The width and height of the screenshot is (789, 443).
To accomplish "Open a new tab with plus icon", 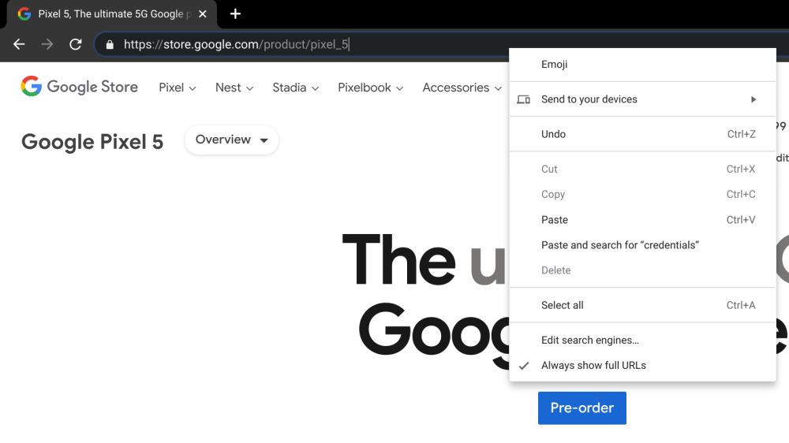I will click(x=235, y=13).
